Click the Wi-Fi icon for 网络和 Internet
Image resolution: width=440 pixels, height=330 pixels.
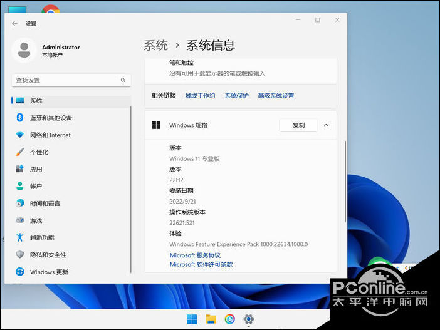pos(20,135)
